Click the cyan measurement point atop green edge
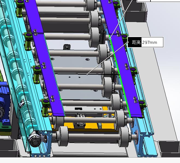Screen dimensions: 180x163 pyautogui.click(x=110, y=38)
